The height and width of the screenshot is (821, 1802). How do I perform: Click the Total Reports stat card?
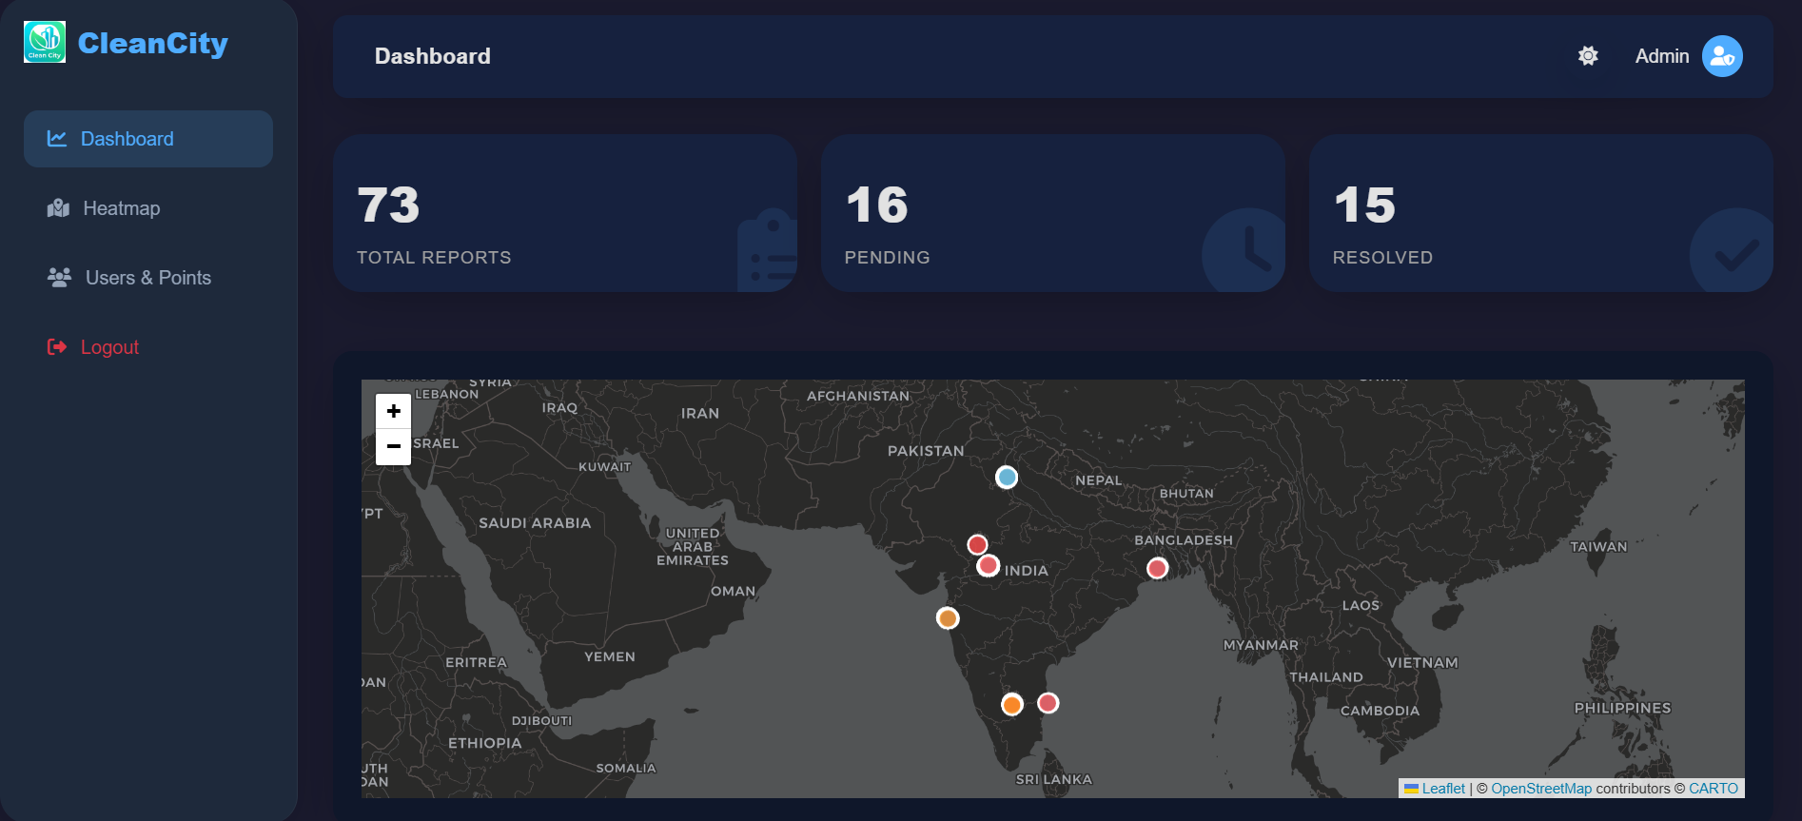click(x=564, y=213)
